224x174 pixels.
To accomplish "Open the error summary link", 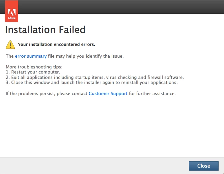I will [31, 56].
